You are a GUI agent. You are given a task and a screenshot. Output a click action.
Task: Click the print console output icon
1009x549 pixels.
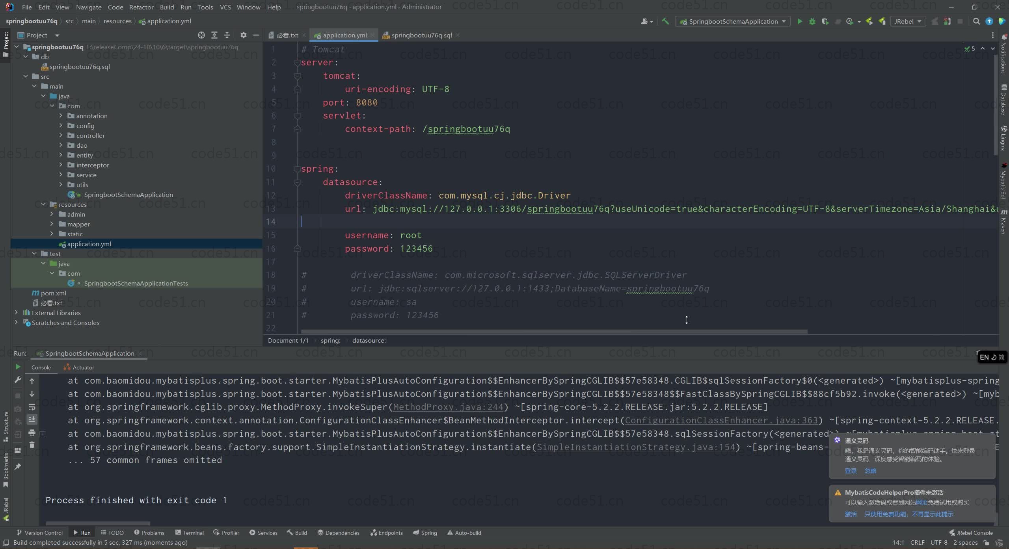tap(32, 433)
